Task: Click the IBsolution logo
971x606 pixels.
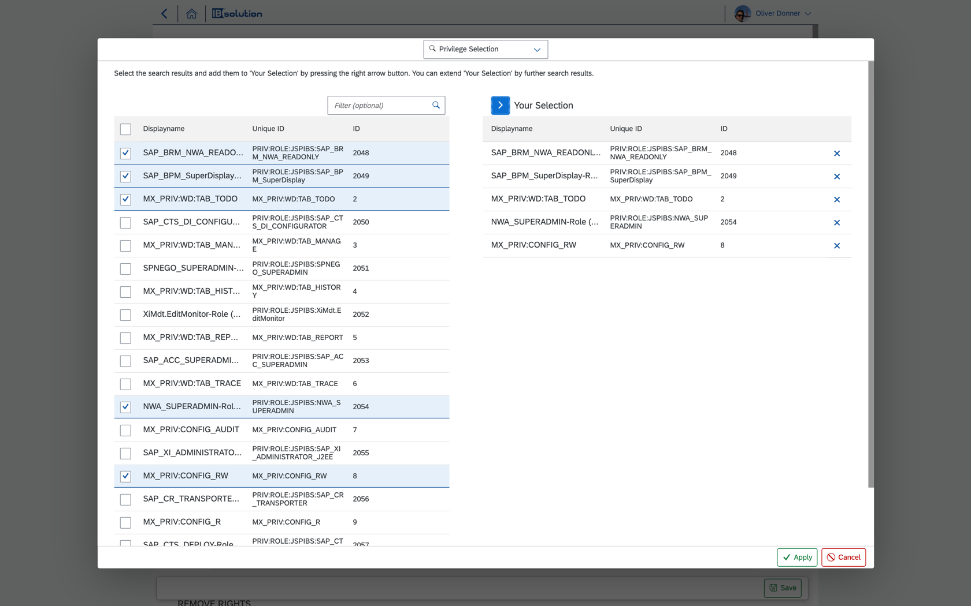Action: pyautogui.click(x=237, y=13)
